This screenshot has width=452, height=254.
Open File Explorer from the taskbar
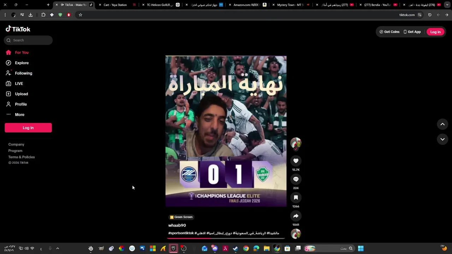(x=267, y=248)
